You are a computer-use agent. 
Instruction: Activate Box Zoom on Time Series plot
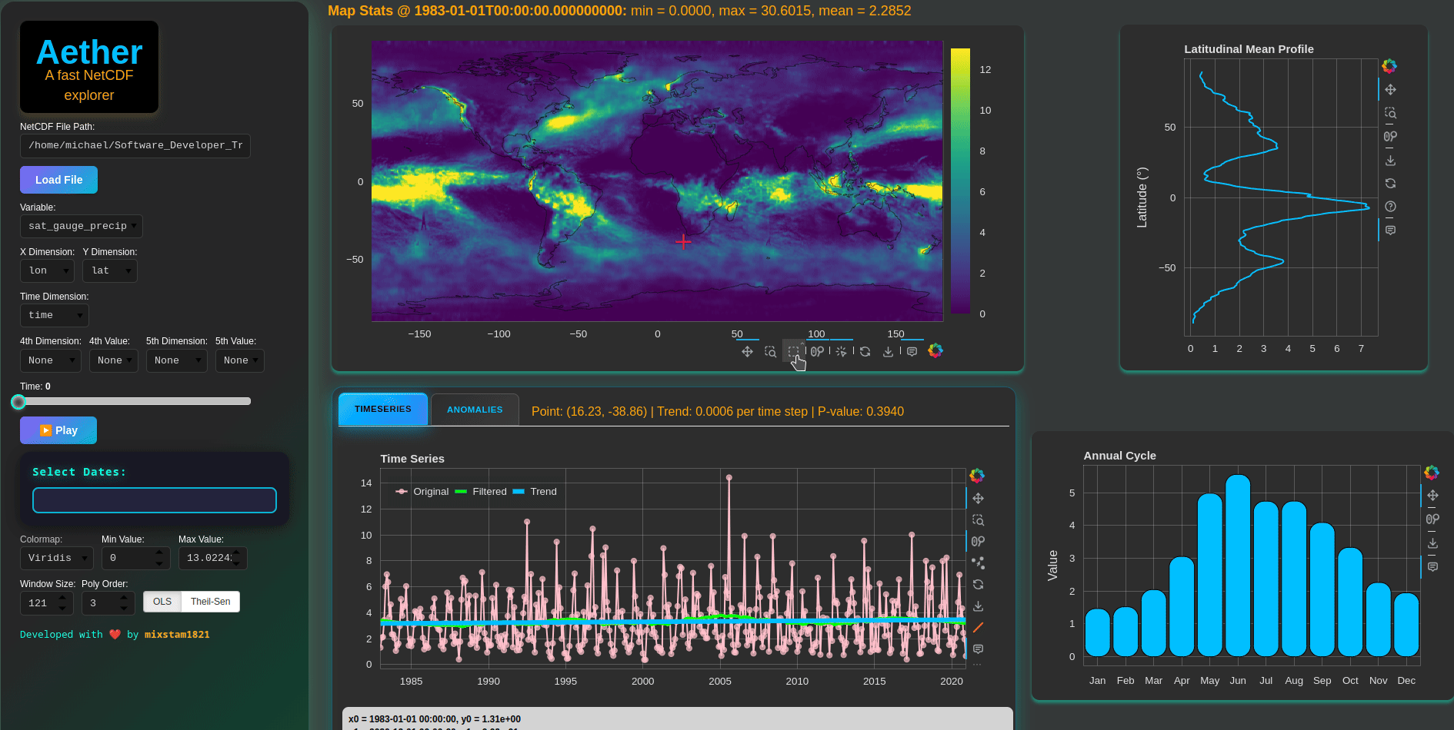pyautogui.click(x=978, y=520)
